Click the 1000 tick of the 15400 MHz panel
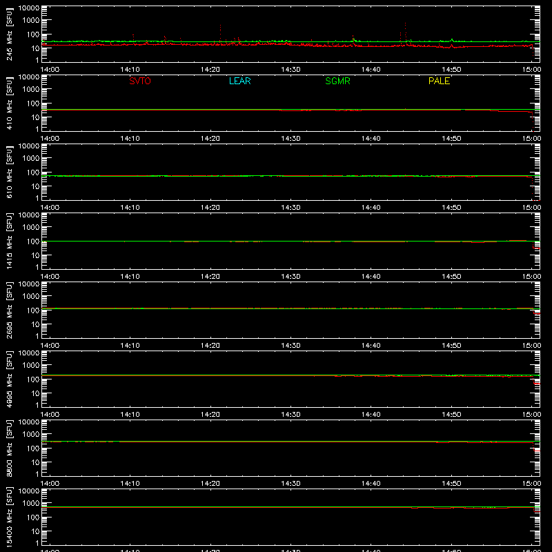 [31, 503]
